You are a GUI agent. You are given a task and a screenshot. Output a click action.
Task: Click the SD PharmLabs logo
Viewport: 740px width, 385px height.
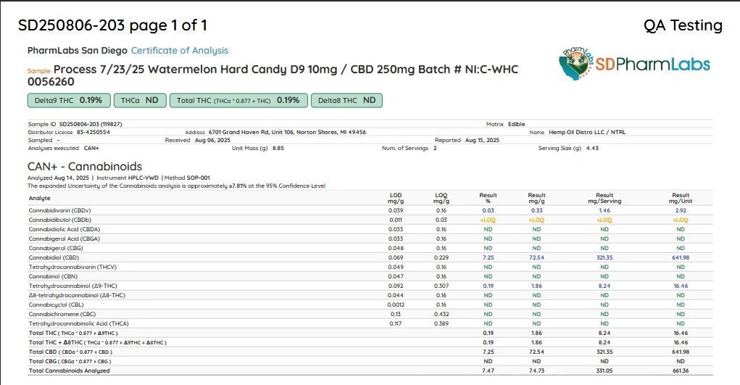(x=634, y=65)
